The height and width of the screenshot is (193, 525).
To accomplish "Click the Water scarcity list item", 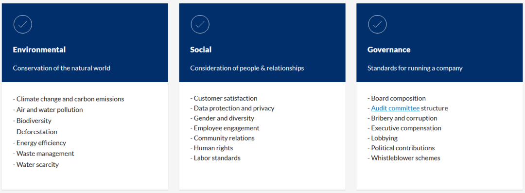I will [36, 164].
